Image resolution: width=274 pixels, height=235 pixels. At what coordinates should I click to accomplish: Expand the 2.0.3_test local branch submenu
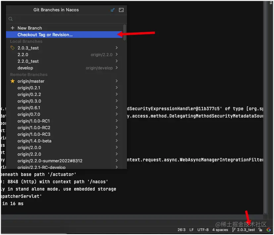(117, 47)
